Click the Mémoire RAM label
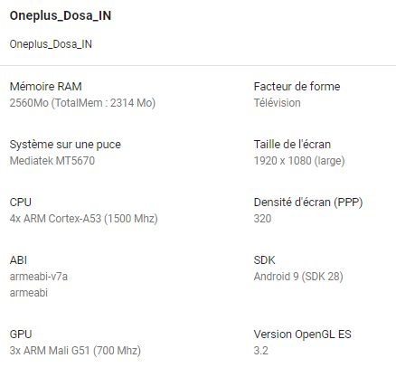Image resolution: width=396 pixels, height=377 pixels. point(45,87)
